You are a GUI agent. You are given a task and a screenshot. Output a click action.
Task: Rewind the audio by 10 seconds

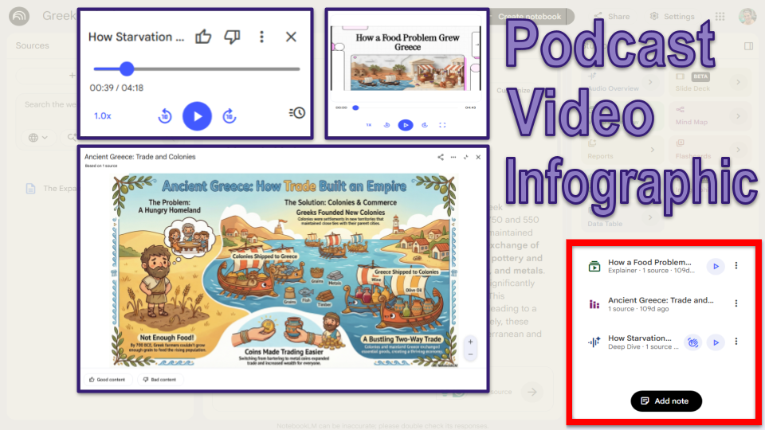click(x=165, y=116)
